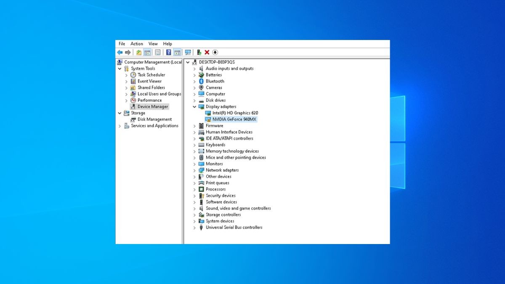Image resolution: width=505 pixels, height=284 pixels.
Task: Collapse the System Tools node
Action: coord(120,69)
